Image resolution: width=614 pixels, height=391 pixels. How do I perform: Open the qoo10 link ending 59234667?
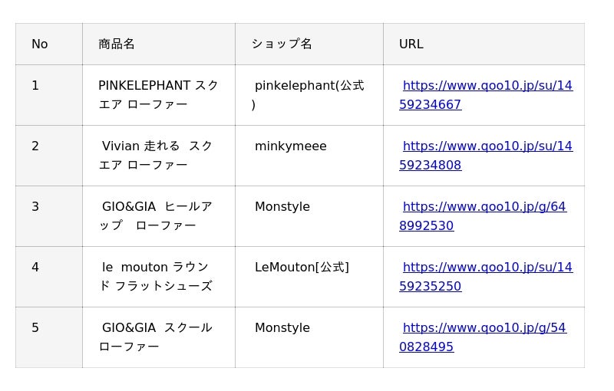tap(487, 86)
